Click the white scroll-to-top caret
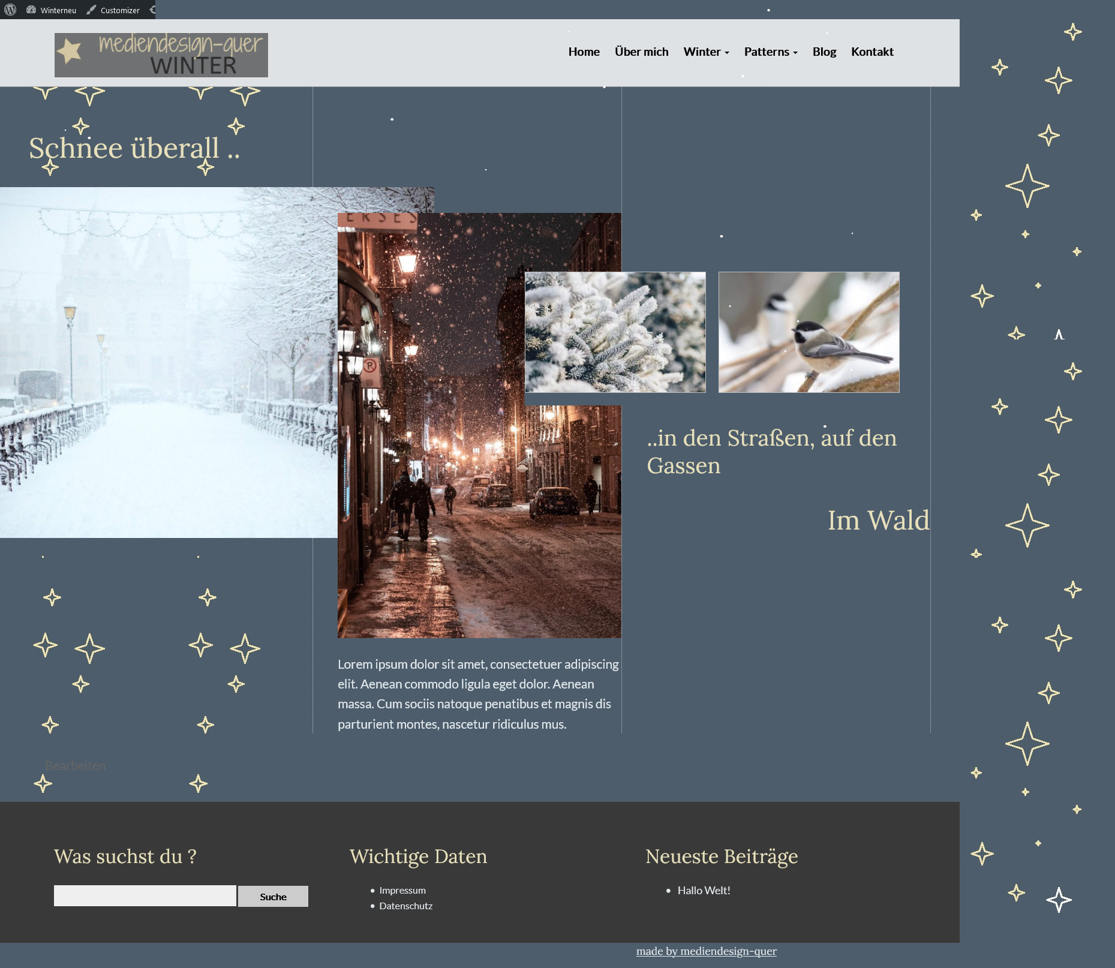This screenshot has width=1115, height=968. click(x=1059, y=335)
